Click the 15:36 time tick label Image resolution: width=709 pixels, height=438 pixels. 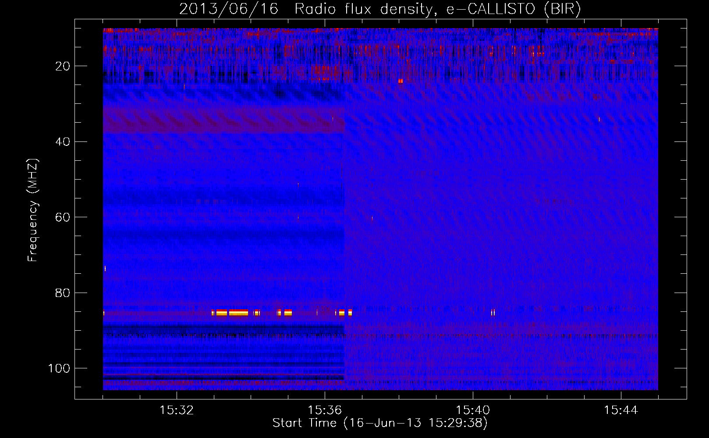(x=325, y=410)
